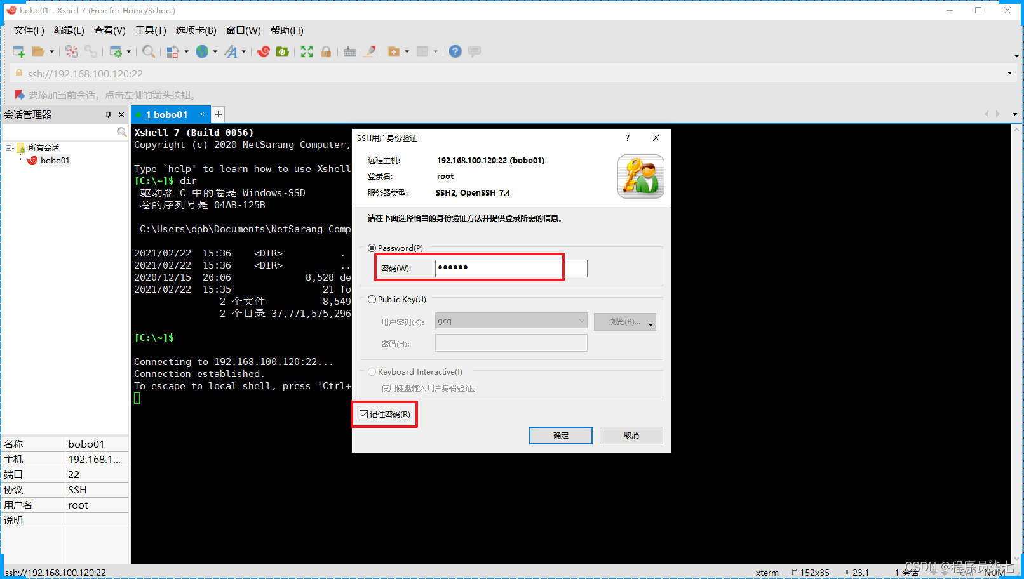The width and height of the screenshot is (1024, 579).
Task: Open the 帮助(H) menu
Action: click(287, 30)
